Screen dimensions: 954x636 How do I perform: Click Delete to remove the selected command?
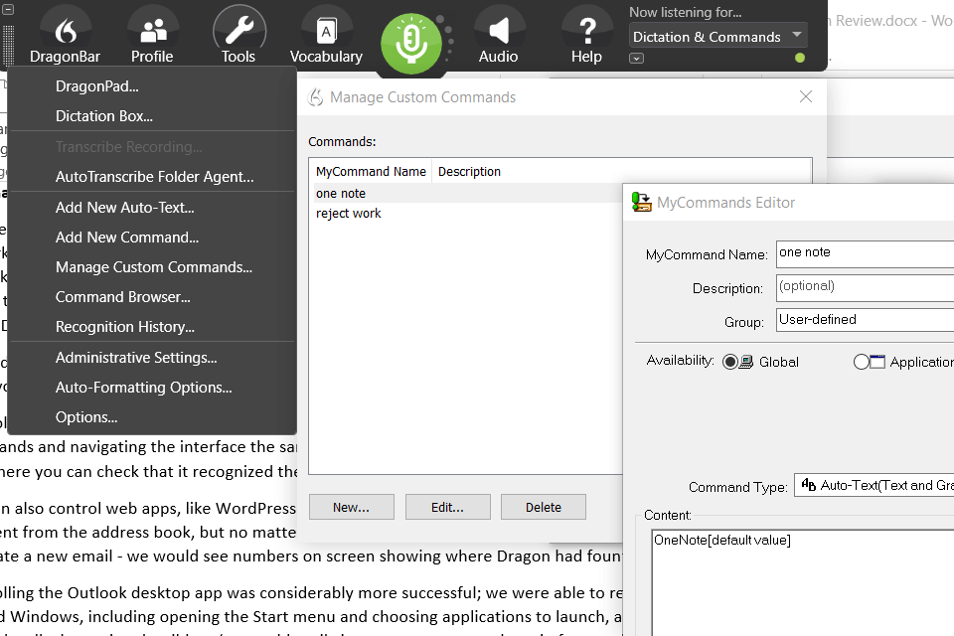point(544,506)
